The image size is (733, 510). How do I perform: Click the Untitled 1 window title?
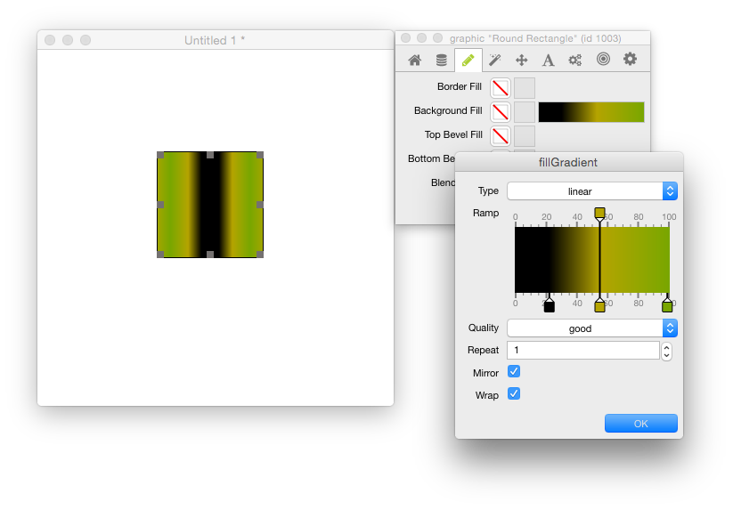tap(214, 40)
